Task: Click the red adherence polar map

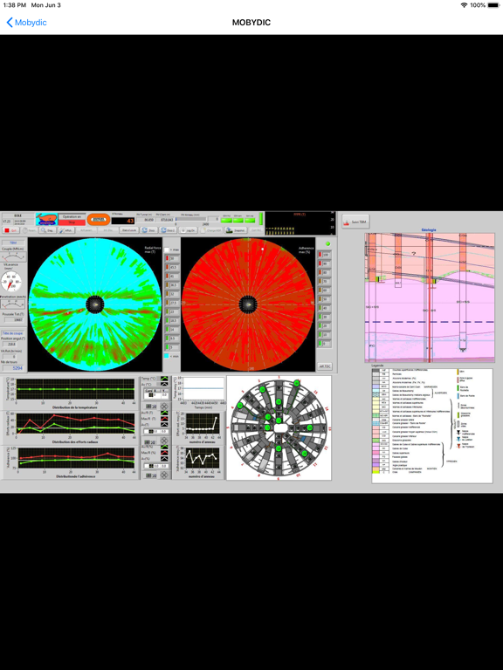Action: point(248,304)
